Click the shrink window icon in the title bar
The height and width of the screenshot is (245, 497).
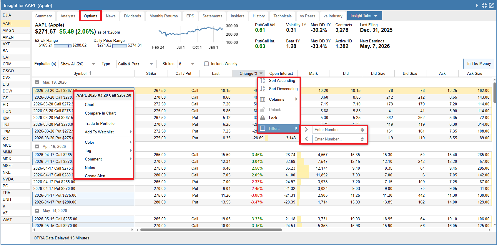[x=484, y=5]
